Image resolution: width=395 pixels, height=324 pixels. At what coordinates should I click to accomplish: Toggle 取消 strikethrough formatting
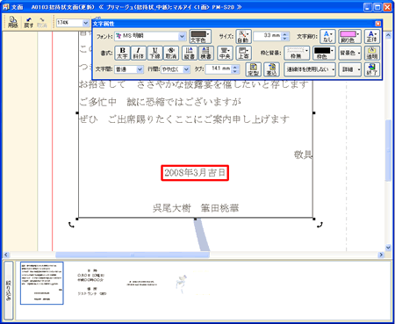(x=171, y=53)
